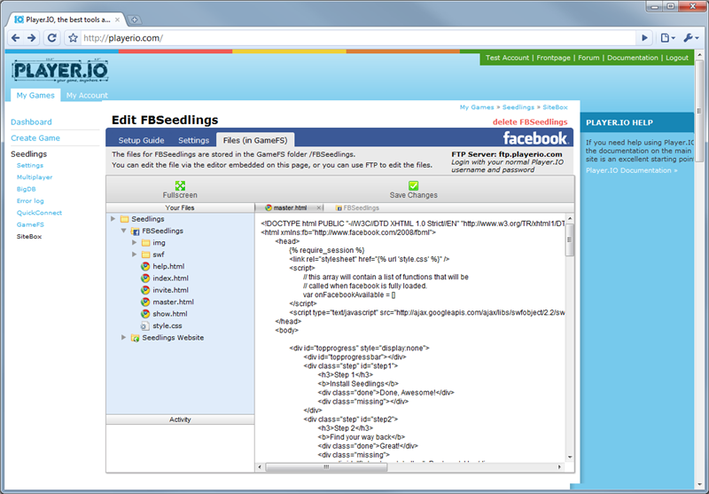Click the Logout link
The width and height of the screenshot is (709, 494).
[x=677, y=58]
